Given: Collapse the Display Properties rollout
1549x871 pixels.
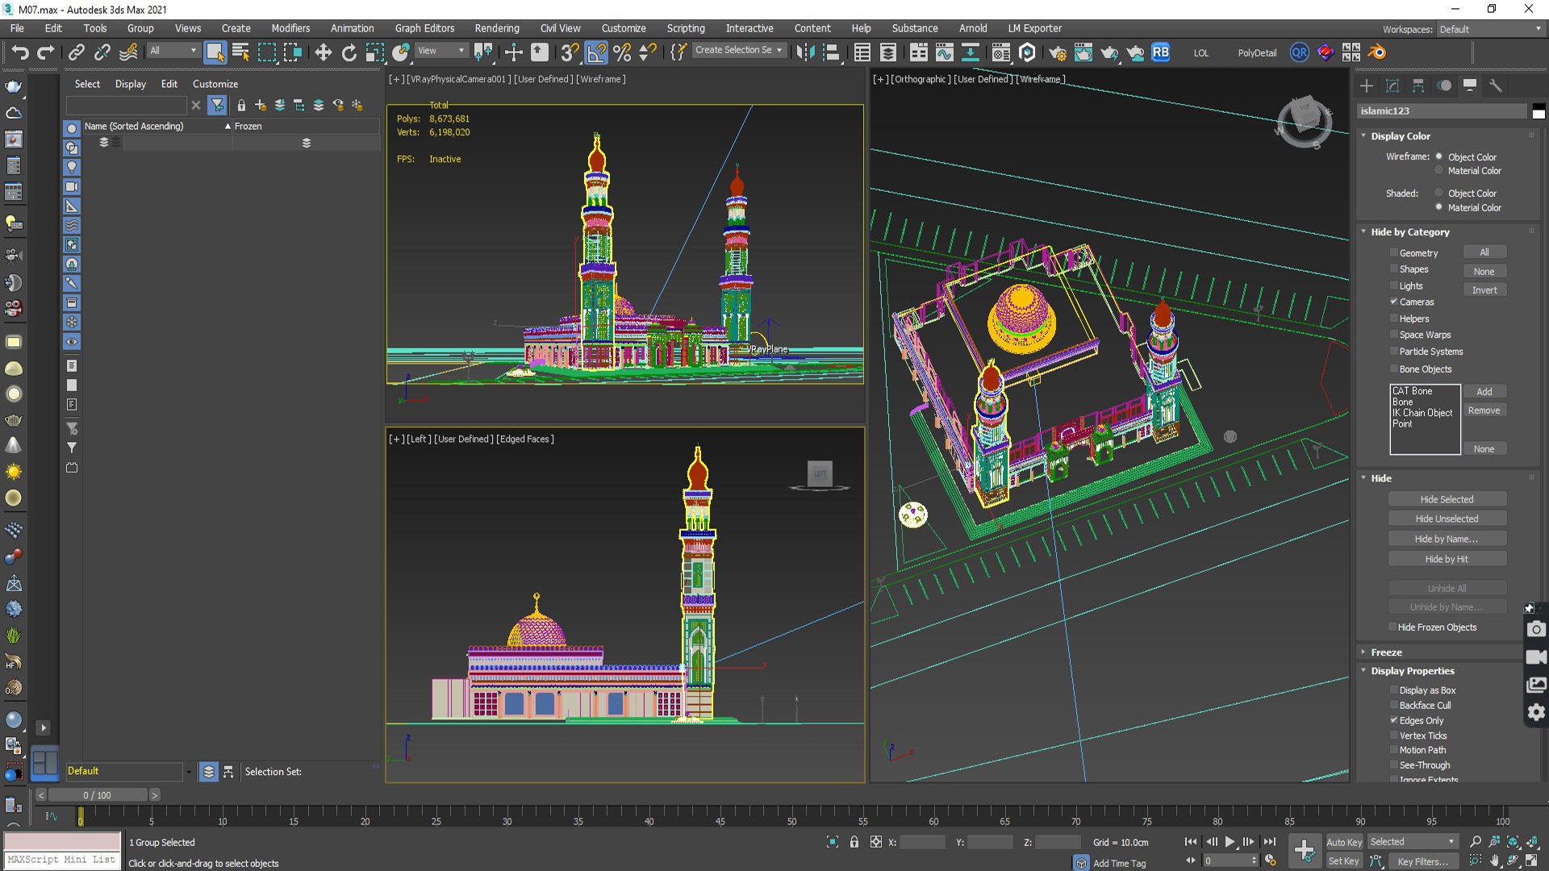Looking at the screenshot, I should click(x=1412, y=670).
